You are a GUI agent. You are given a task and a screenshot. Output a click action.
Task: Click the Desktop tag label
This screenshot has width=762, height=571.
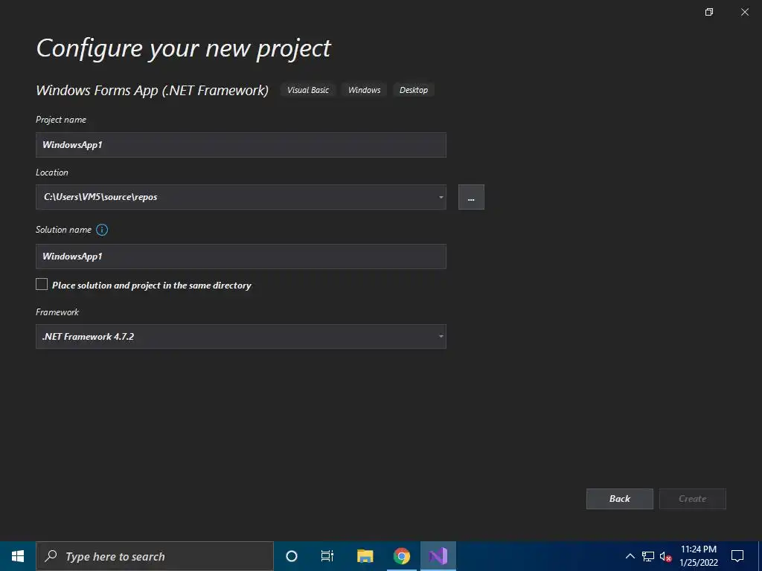(414, 90)
